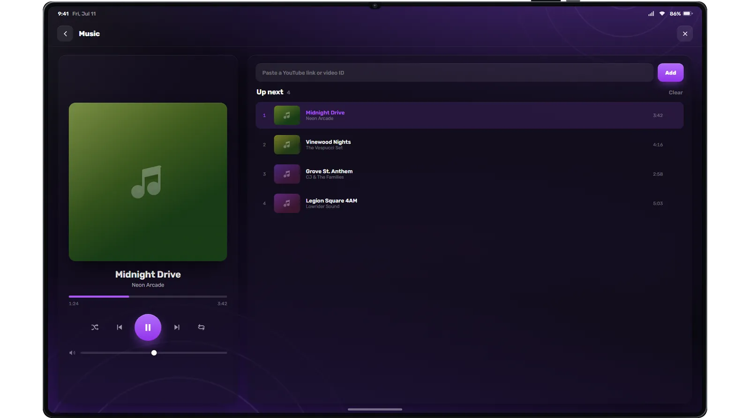Adjust the volume slider handle
Viewport: 750px width, 418px height.
154,353
